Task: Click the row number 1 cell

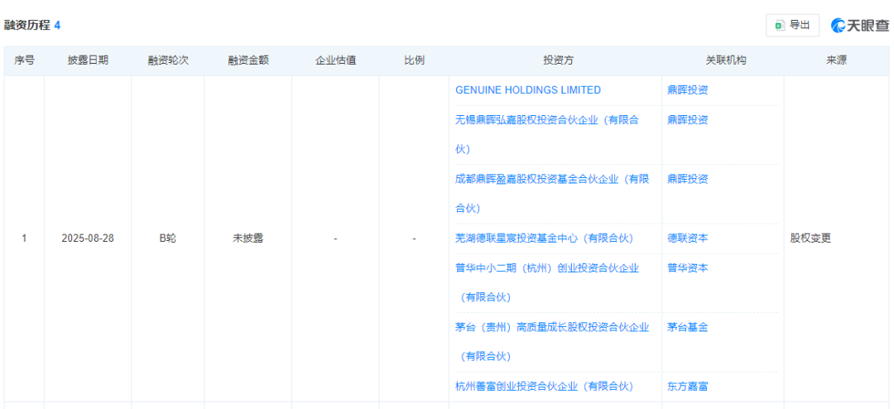Action: [24, 238]
